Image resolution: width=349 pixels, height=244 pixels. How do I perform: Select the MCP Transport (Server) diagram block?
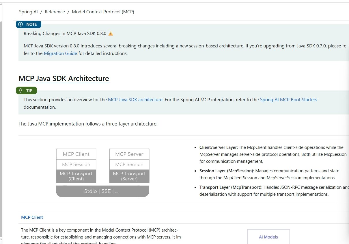pos(129,176)
